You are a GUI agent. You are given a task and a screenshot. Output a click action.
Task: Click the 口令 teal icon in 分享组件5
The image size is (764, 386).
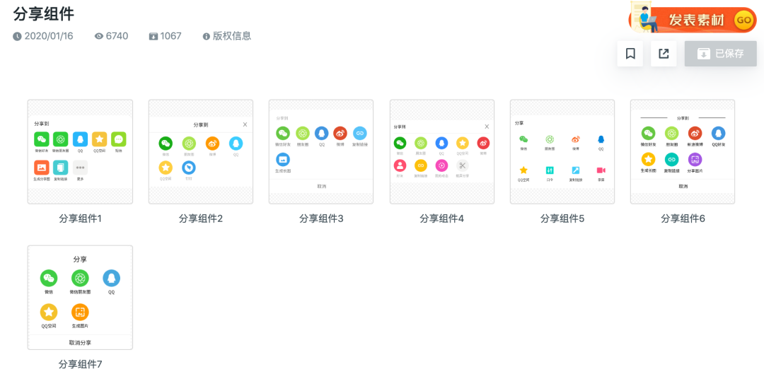click(x=550, y=170)
